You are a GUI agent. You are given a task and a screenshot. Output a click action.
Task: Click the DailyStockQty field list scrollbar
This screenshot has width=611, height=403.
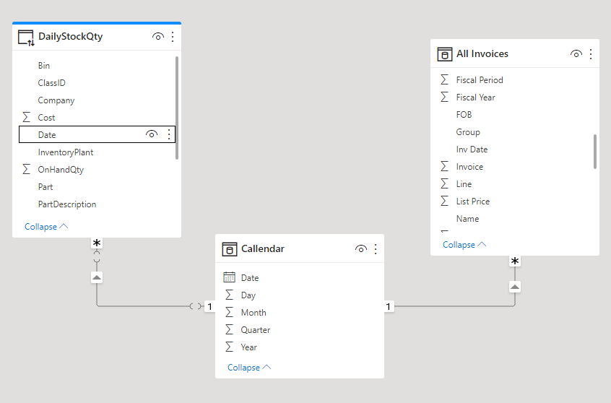tap(177, 108)
